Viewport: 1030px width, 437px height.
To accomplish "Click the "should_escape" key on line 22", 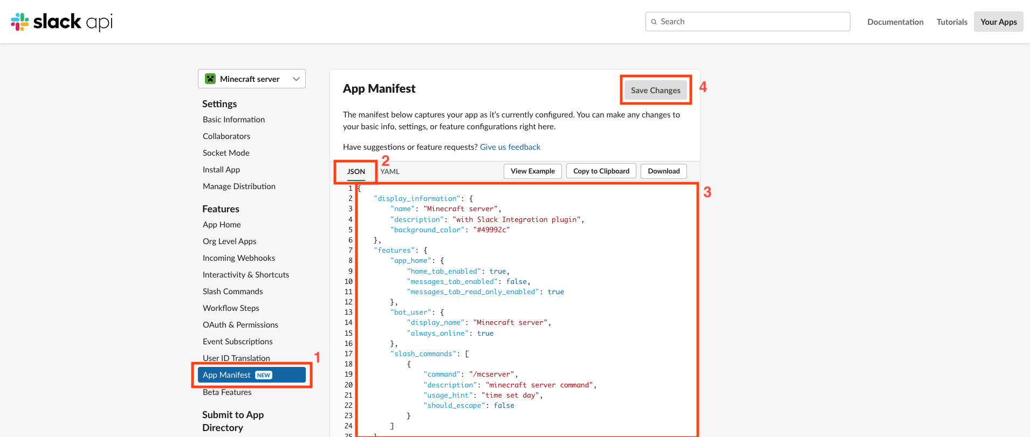I will tap(455, 406).
